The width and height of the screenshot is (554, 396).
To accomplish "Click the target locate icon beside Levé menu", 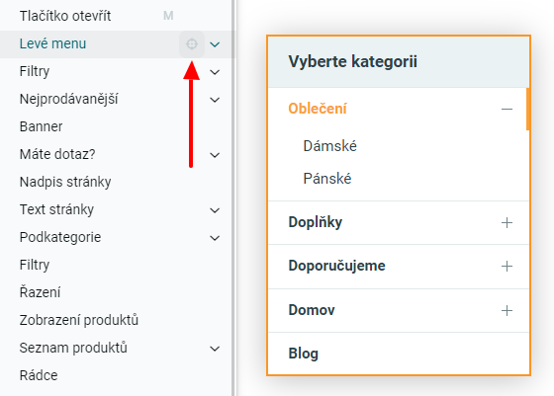I will (x=192, y=44).
